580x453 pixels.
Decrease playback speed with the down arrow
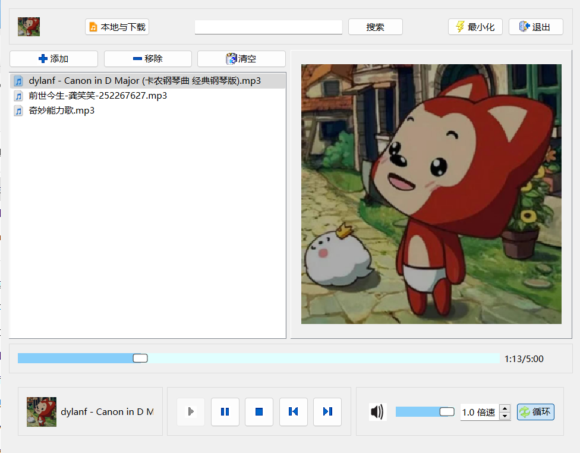pyautogui.click(x=505, y=416)
